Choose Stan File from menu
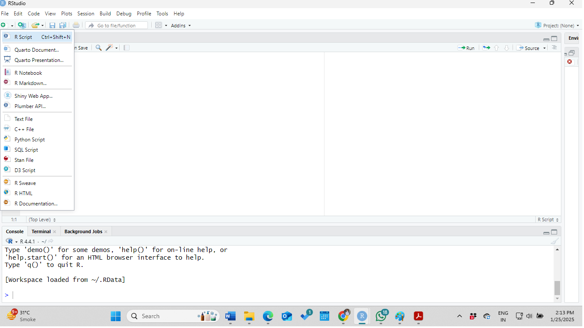 (x=38, y=160)
